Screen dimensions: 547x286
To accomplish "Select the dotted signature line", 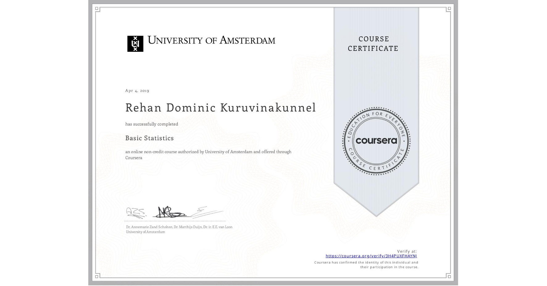I will coord(174,220).
